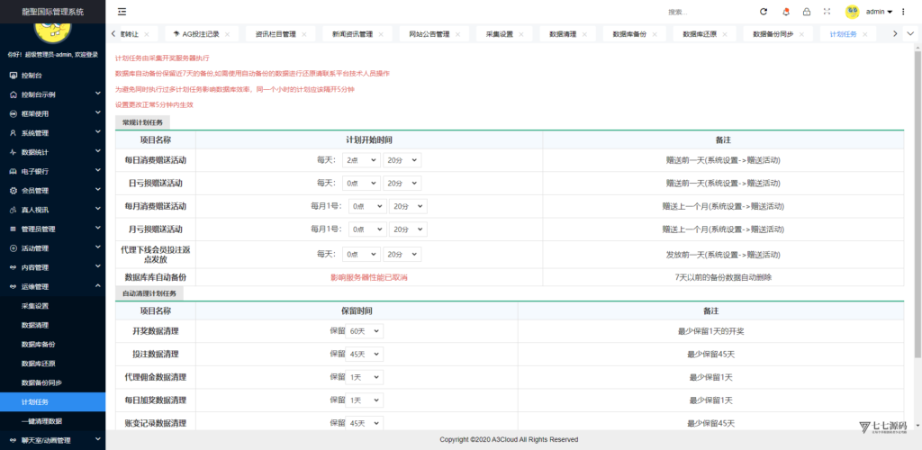
Task: Open minute dropdown for 每日消费赠送活动
Action: (x=402, y=160)
